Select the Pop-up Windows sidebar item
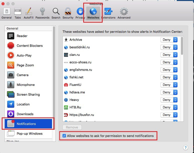Viewport: 194px width, 153px height. (x=29, y=134)
